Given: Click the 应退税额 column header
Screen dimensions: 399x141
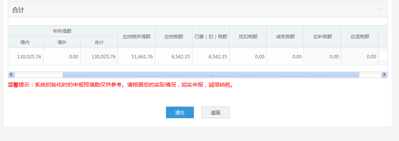Looking at the screenshot, I should tap(359, 37).
